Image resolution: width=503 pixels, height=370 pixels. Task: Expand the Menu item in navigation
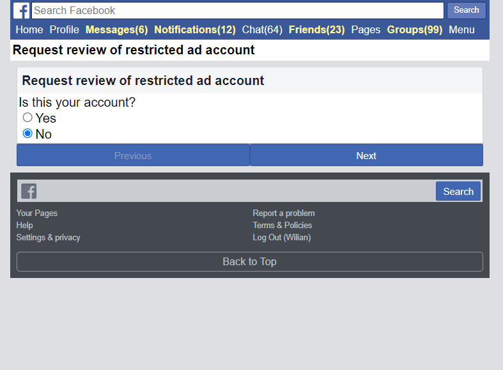461,29
